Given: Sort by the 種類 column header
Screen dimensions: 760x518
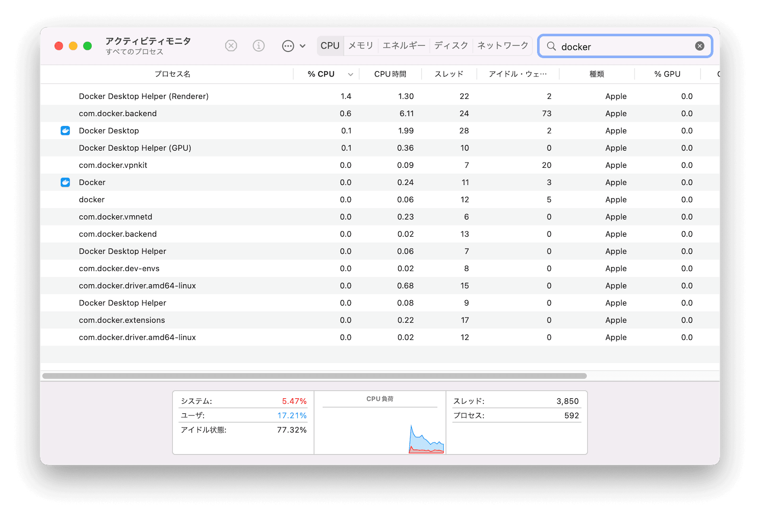Looking at the screenshot, I should pyautogui.click(x=597, y=74).
